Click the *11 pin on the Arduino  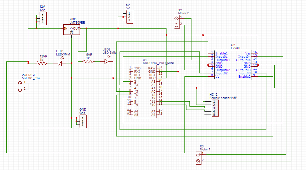point(153,101)
